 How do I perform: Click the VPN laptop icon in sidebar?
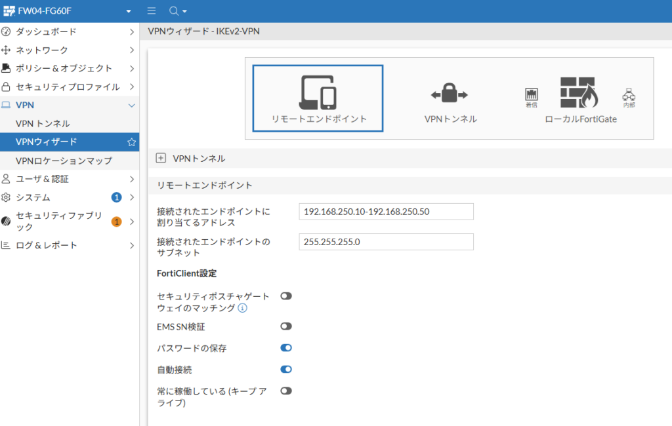[x=6, y=105]
